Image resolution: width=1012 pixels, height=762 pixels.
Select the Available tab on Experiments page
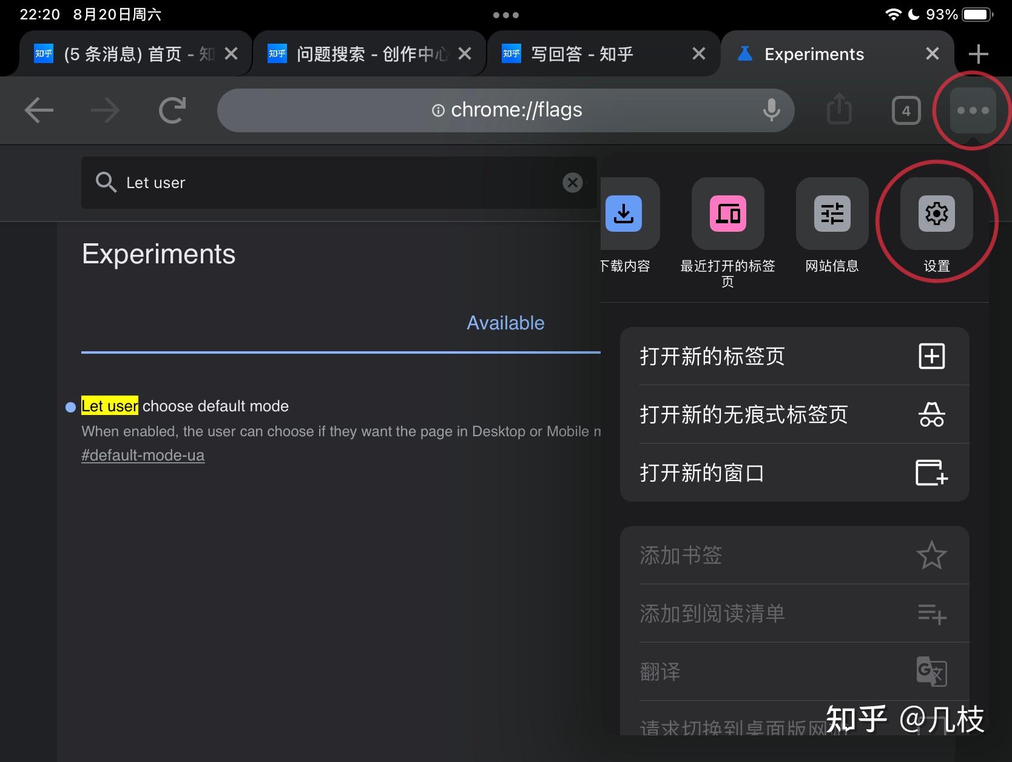click(x=505, y=323)
